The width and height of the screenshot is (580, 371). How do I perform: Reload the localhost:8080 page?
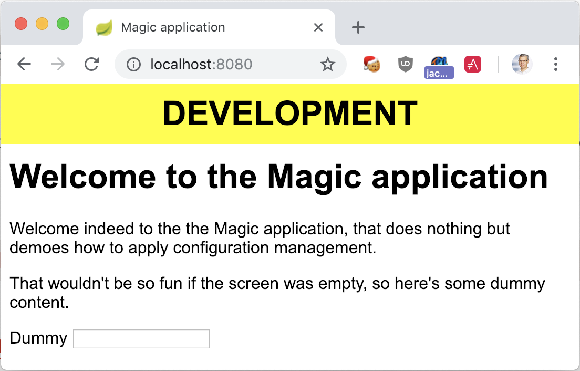(x=92, y=64)
